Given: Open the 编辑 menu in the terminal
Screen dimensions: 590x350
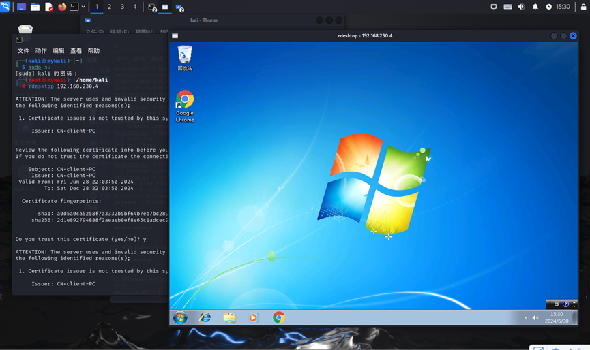Looking at the screenshot, I should pyautogui.click(x=59, y=50).
